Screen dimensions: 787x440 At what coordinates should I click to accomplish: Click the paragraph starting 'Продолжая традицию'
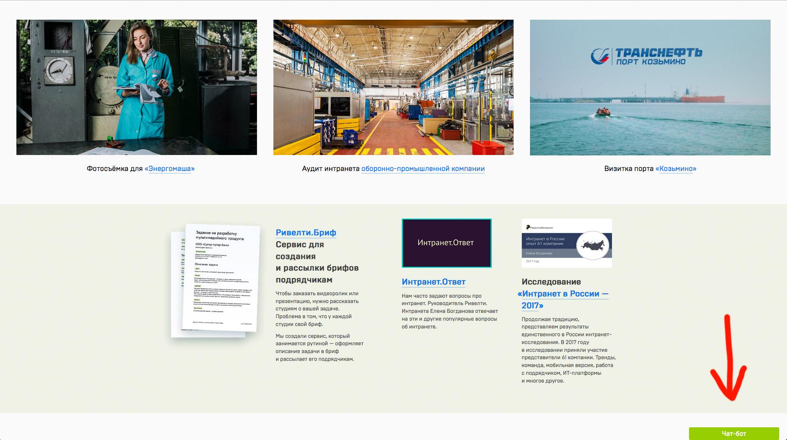(569, 350)
